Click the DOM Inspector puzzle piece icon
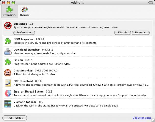 tap(8, 41)
